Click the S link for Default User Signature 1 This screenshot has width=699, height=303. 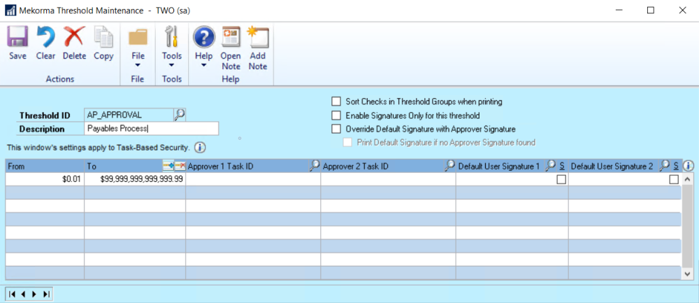point(562,166)
